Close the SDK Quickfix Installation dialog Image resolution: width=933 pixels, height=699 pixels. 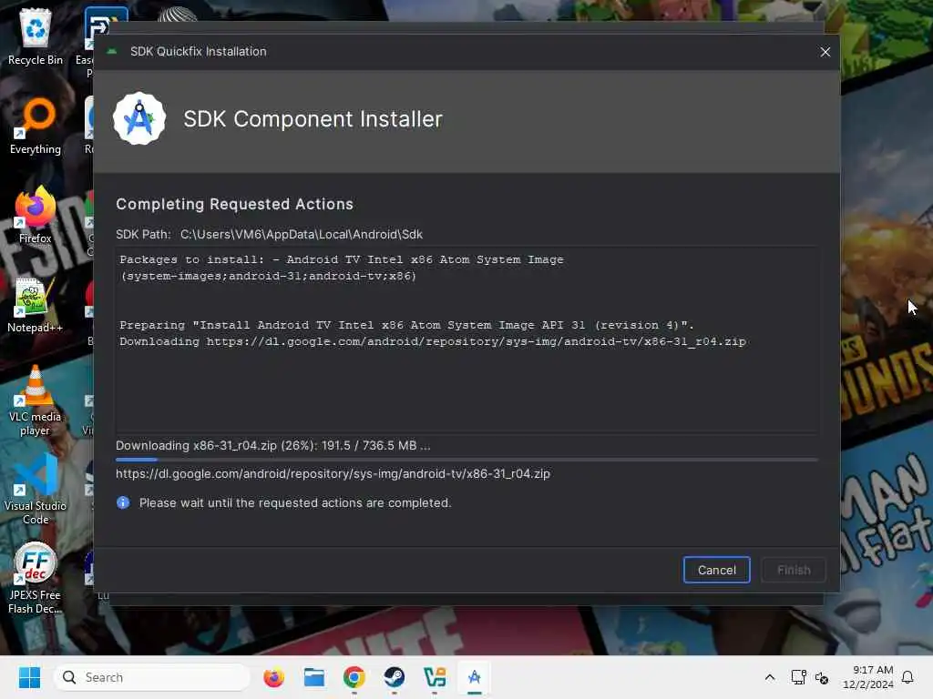(825, 52)
